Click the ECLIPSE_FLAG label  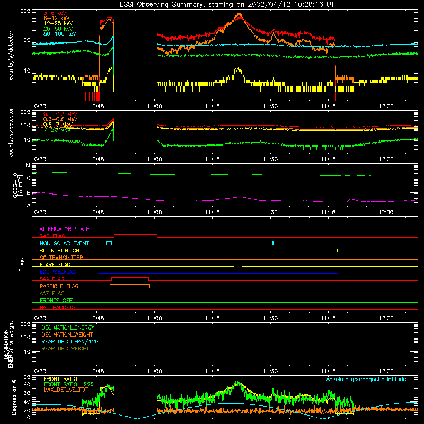coord(58,272)
